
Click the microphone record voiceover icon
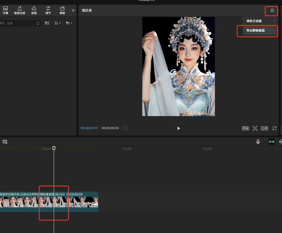258,142
